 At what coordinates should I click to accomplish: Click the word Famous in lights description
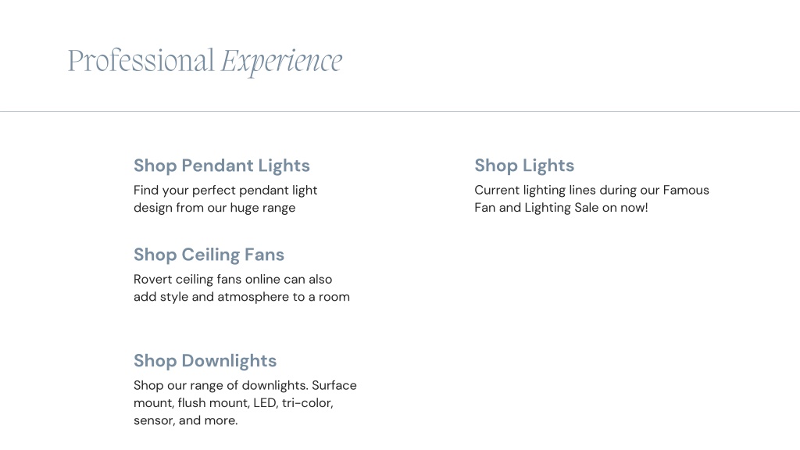[x=686, y=191]
